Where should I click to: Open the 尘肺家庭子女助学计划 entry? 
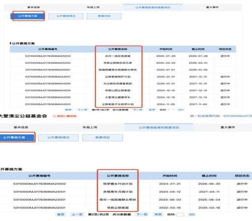(x=117, y=104)
